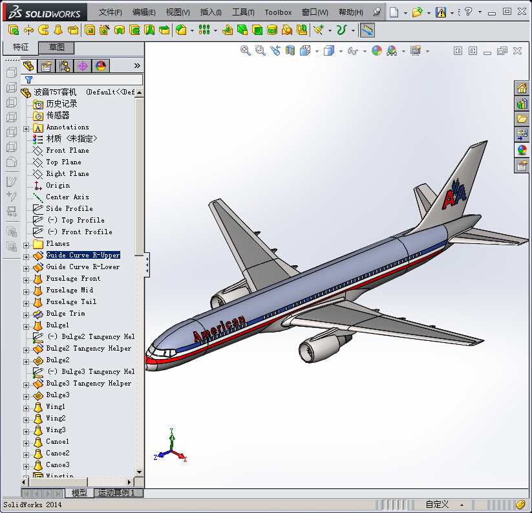Click the filter funnel icon
Screen dimensions: 532x513
[29, 80]
